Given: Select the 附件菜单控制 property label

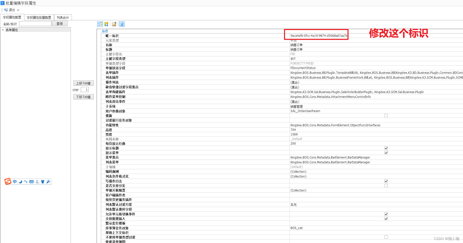Looking at the screenshot, I should click(x=115, y=97).
